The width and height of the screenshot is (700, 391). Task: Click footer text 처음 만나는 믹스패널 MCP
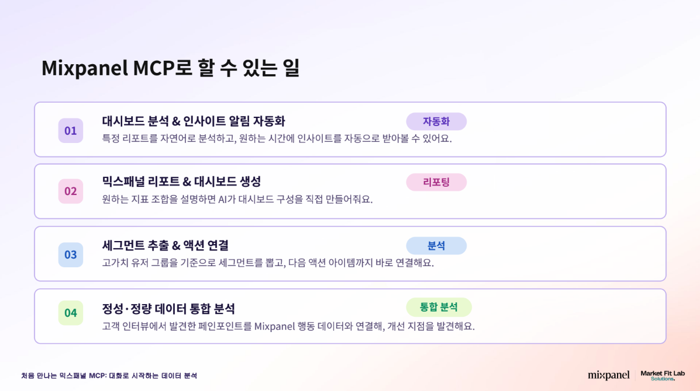tap(109, 376)
